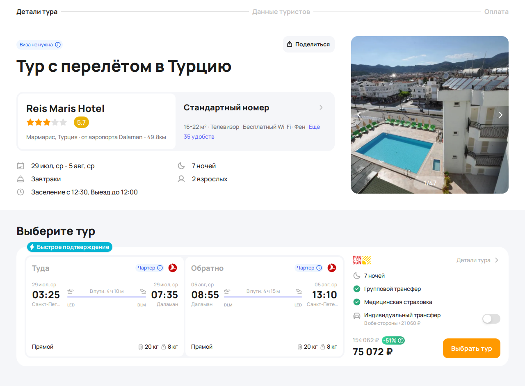
Task: Go to the 'Детали тура' step
Action: [37, 11]
